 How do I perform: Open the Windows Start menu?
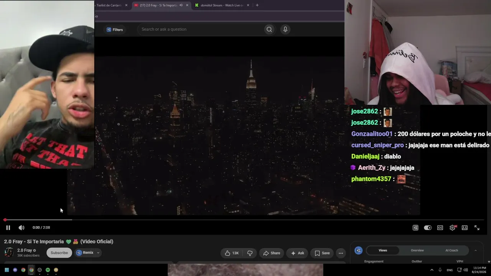tap(7, 270)
